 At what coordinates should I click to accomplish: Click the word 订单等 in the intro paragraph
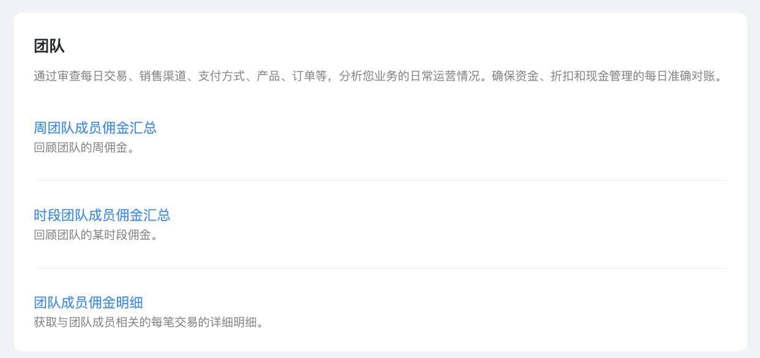[x=309, y=77]
